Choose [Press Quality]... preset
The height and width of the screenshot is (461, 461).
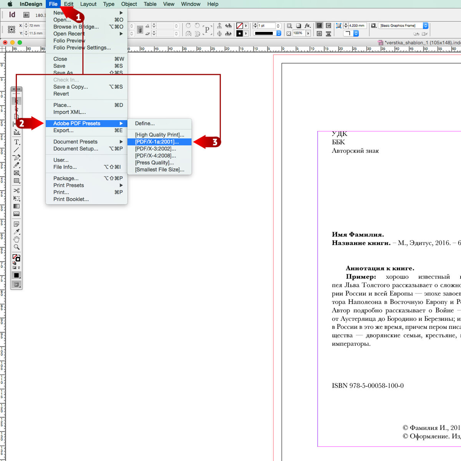pyautogui.click(x=159, y=163)
